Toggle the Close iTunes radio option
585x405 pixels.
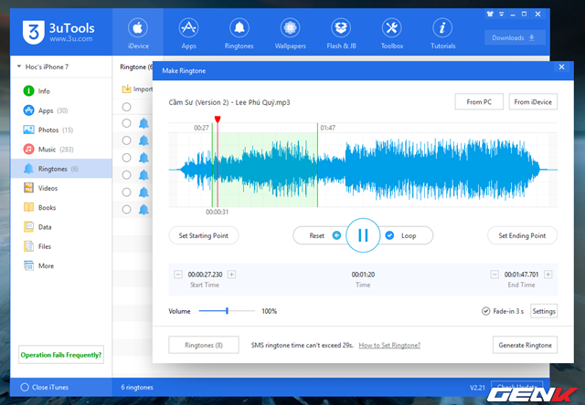tap(25, 387)
